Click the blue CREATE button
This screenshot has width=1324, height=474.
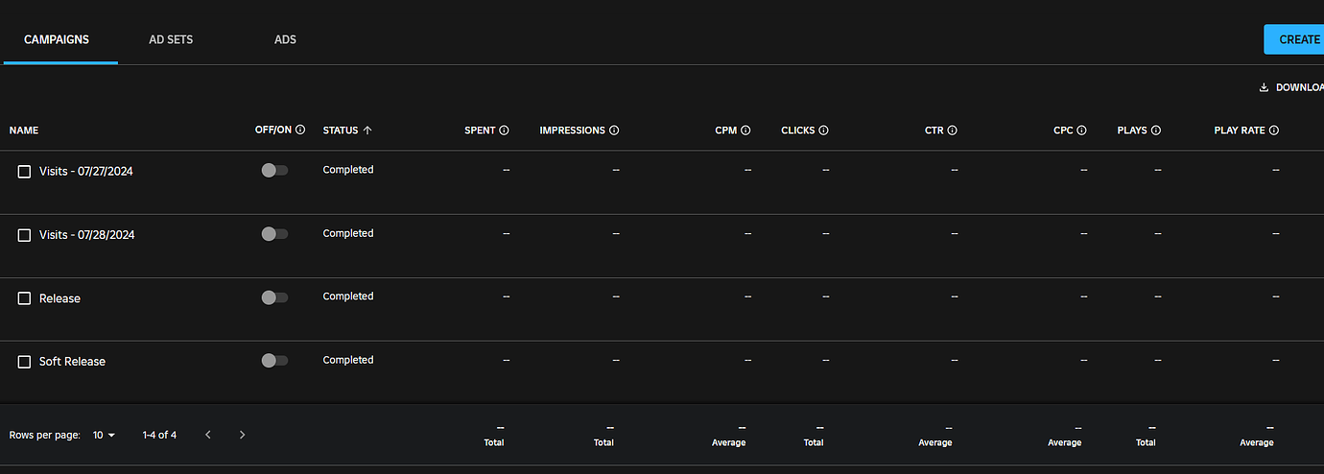1294,39
